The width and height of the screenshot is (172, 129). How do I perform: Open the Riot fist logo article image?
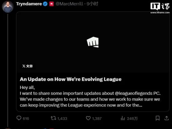pyautogui.click(x=93, y=42)
